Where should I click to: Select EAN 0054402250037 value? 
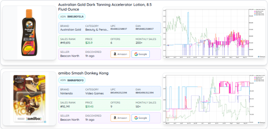point(144,29)
